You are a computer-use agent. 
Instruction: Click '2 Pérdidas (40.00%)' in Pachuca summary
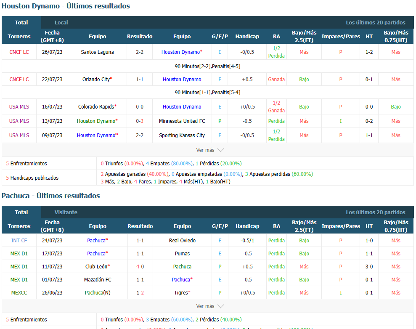point(219,319)
